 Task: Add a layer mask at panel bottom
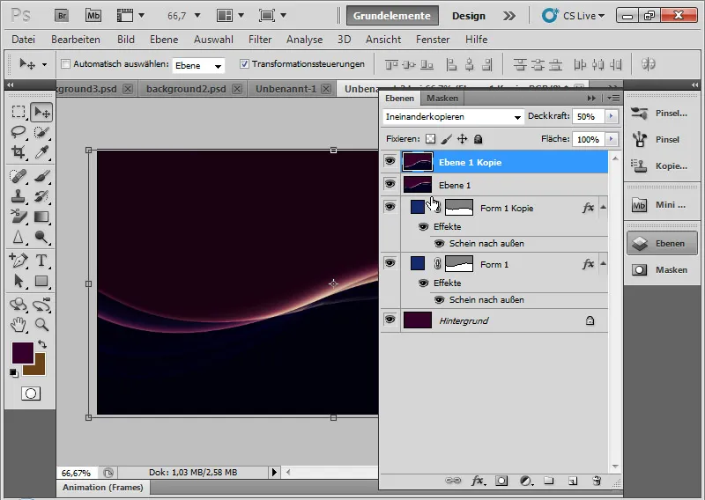(501, 481)
